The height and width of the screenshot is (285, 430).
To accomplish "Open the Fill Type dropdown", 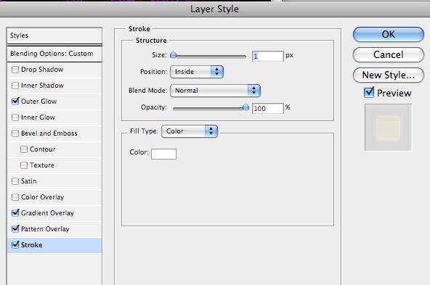I will (190, 131).
